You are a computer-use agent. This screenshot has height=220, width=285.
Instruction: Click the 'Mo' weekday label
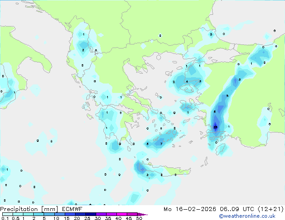tap(168, 209)
